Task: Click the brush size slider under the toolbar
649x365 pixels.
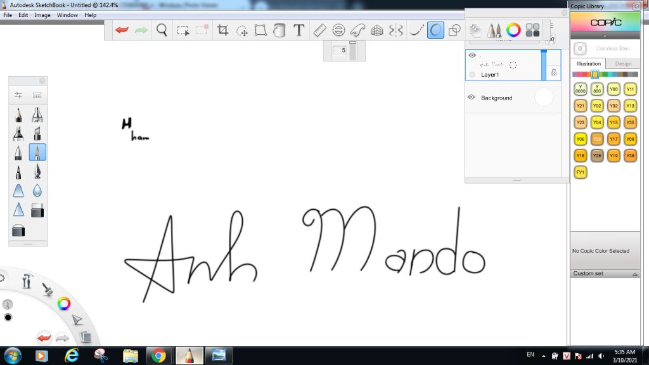Action: (352, 51)
